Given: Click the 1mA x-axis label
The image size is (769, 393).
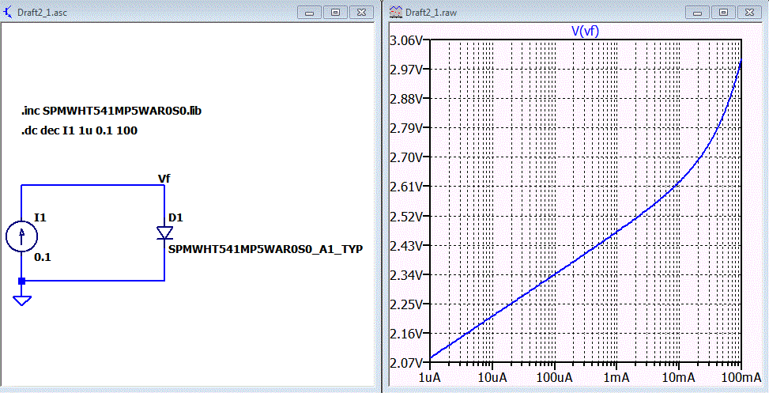Looking at the screenshot, I should (x=616, y=378).
